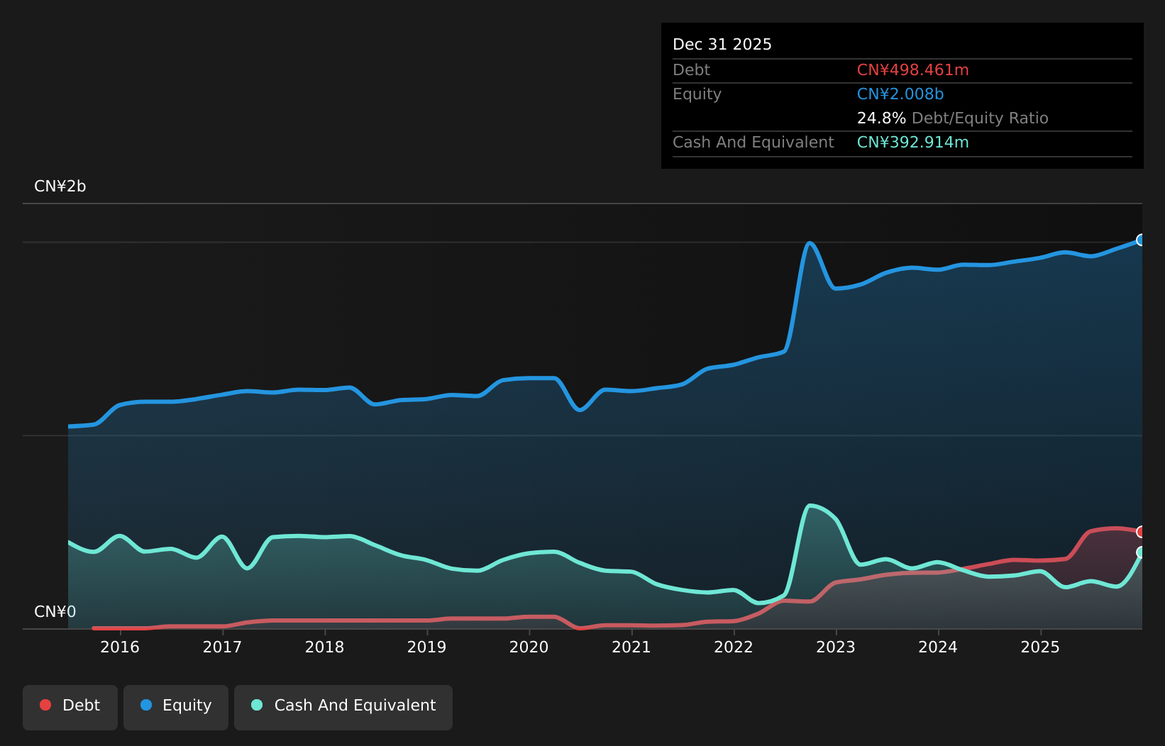Toggle the Equity series in the legend

point(176,706)
